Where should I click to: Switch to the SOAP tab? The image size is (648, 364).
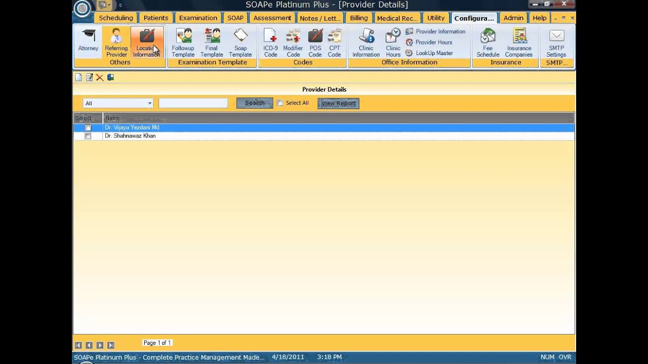tap(235, 18)
